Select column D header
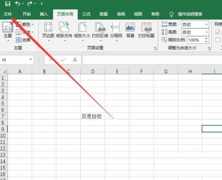This screenshot has height=180, width=222. pyautogui.click(x=93, y=71)
